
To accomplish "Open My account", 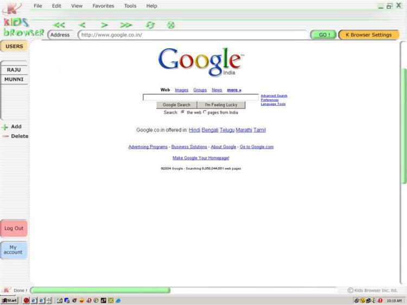I will click(14, 250).
